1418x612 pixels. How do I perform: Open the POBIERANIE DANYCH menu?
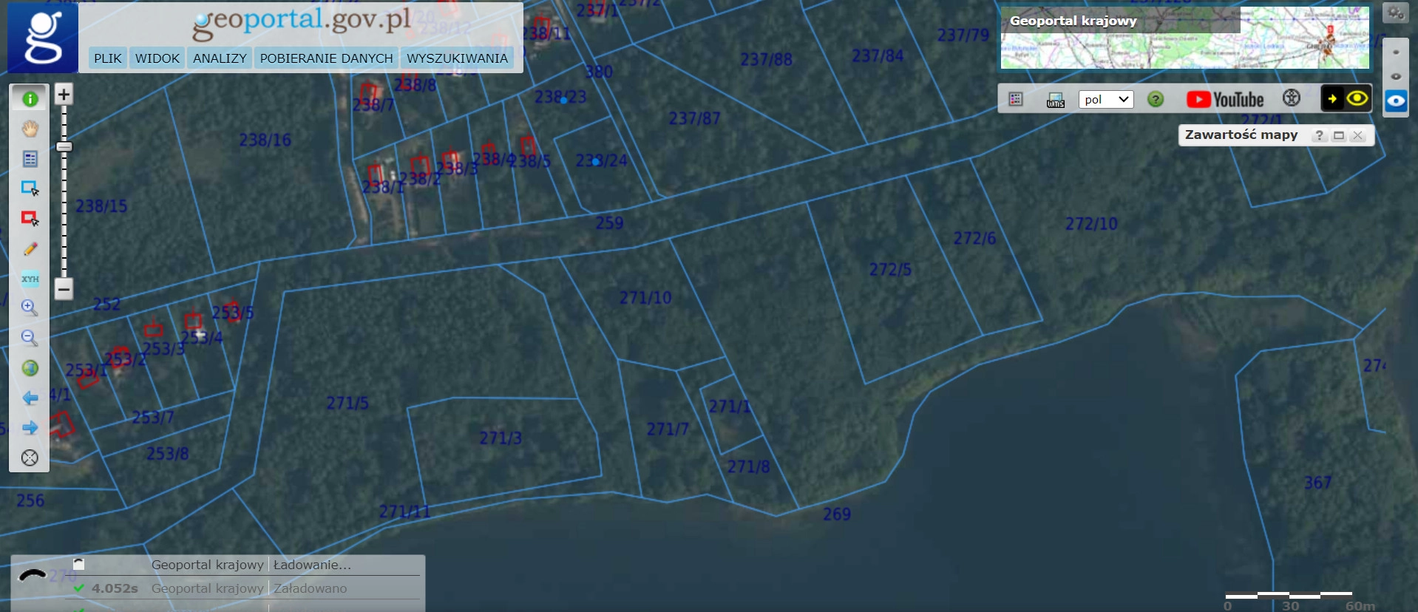[326, 58]
